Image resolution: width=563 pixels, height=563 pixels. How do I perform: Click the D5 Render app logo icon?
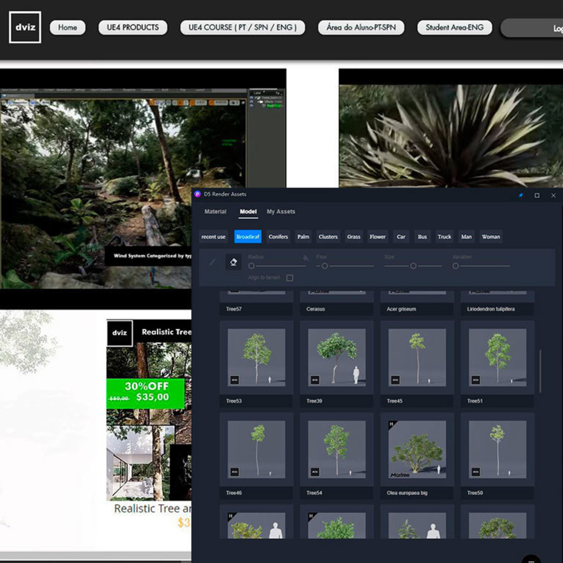(197, 194)
